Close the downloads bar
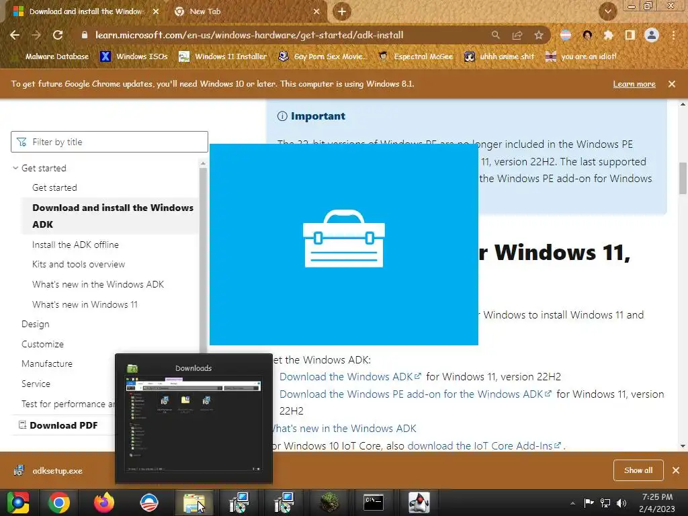 (676, 470)
